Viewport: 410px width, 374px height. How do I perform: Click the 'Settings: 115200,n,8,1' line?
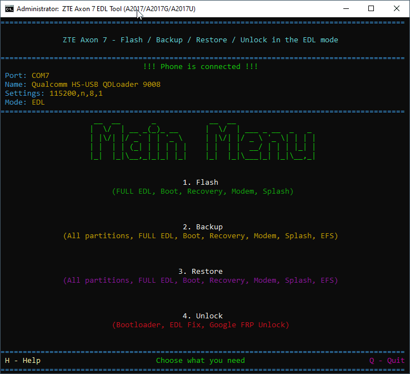tap(53, 93)
